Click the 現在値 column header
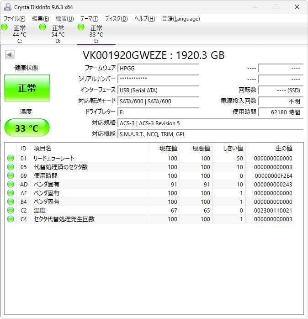This screenshot has height=319, width=308. 163,149
